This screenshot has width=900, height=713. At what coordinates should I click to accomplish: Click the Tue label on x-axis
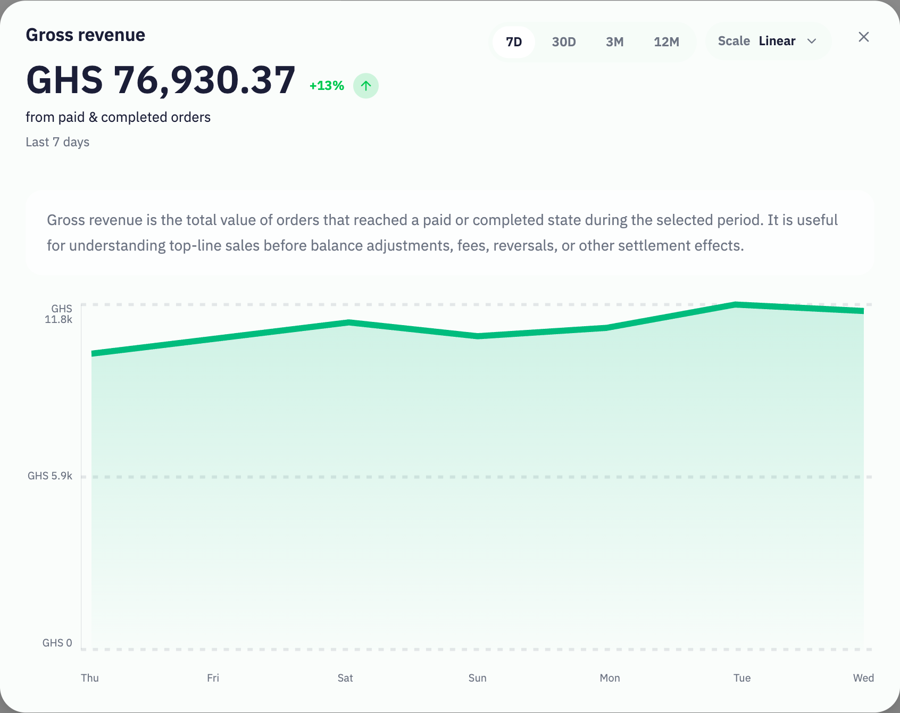(x=742, y=678)
